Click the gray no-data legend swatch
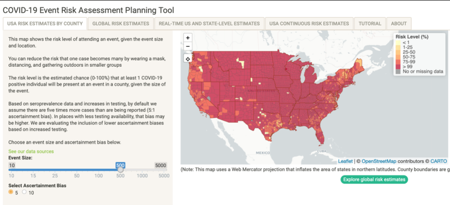The width and height of the screenshot is (450, 205). click(x=398, y=71)
